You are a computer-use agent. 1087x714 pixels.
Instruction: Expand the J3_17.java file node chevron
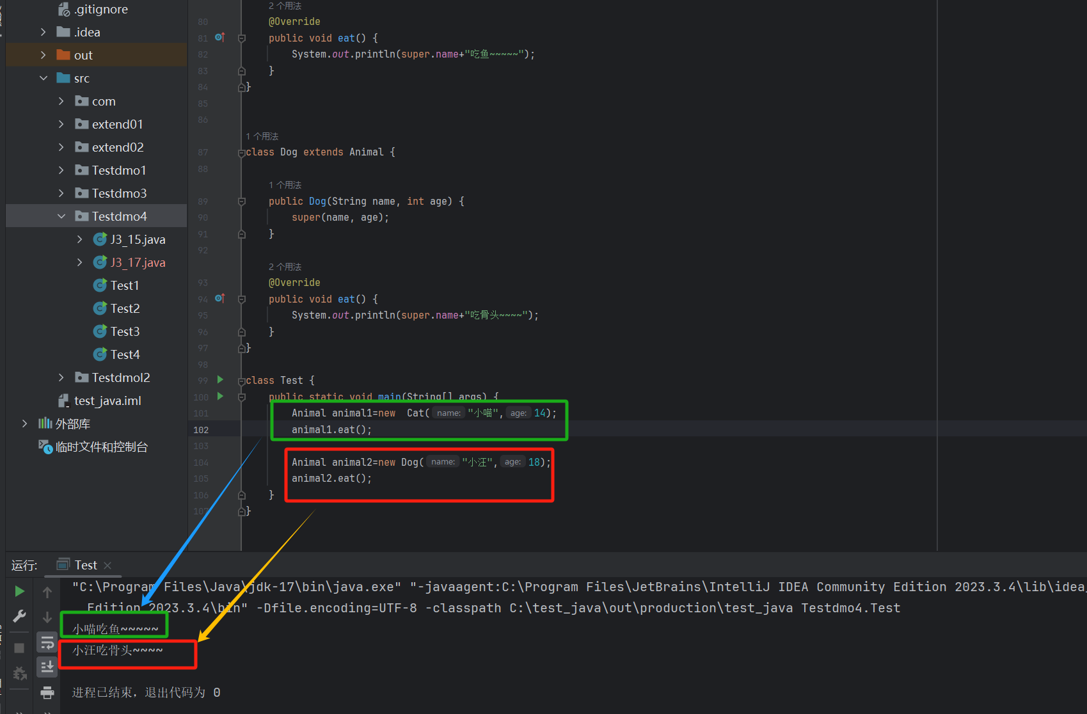point(79,262)
